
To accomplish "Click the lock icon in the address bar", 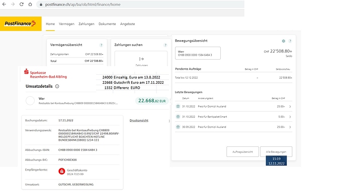I will point(41,5).
